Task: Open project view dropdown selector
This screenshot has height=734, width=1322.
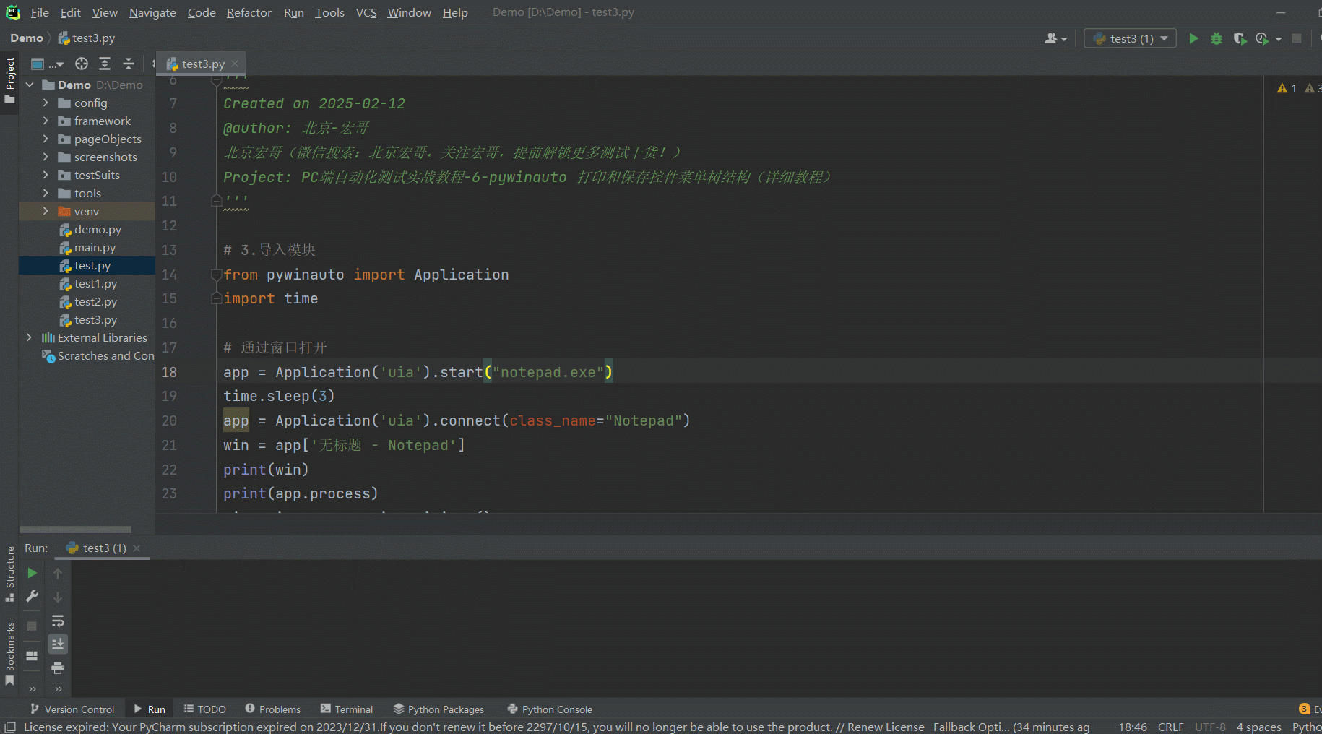Action: 47,64
